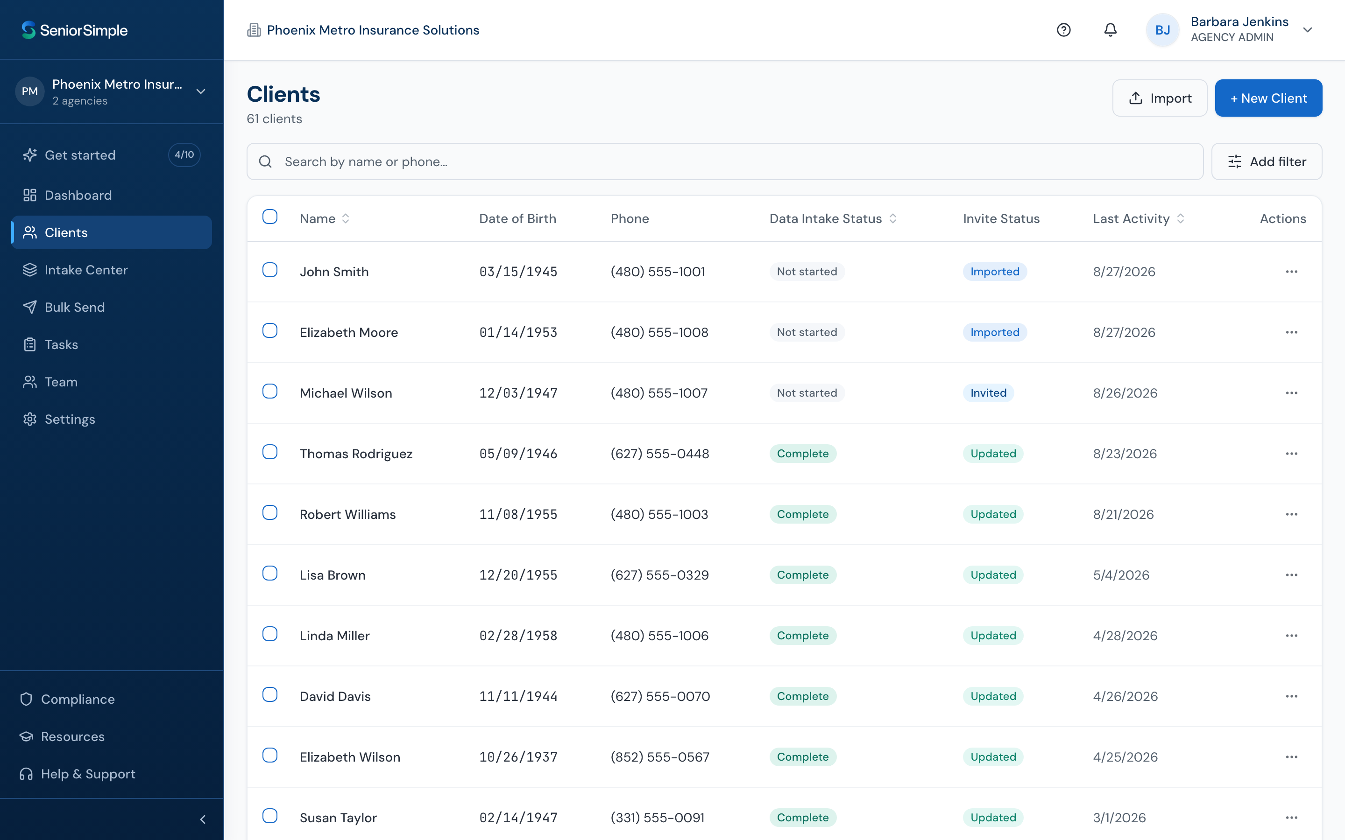Click the building icon beside the agency name
The image size is (1345, 840).
coord(254,30)
